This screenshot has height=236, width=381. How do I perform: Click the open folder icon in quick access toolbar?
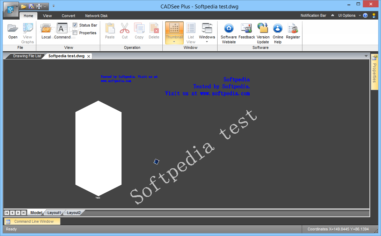(23, 6)
